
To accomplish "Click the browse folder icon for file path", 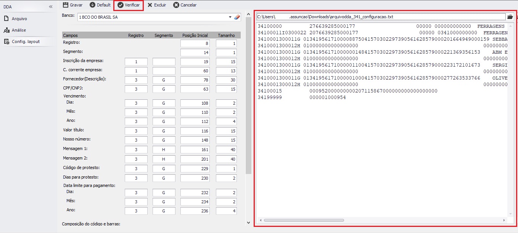I will pyautogui.click(x=510, y=17).
